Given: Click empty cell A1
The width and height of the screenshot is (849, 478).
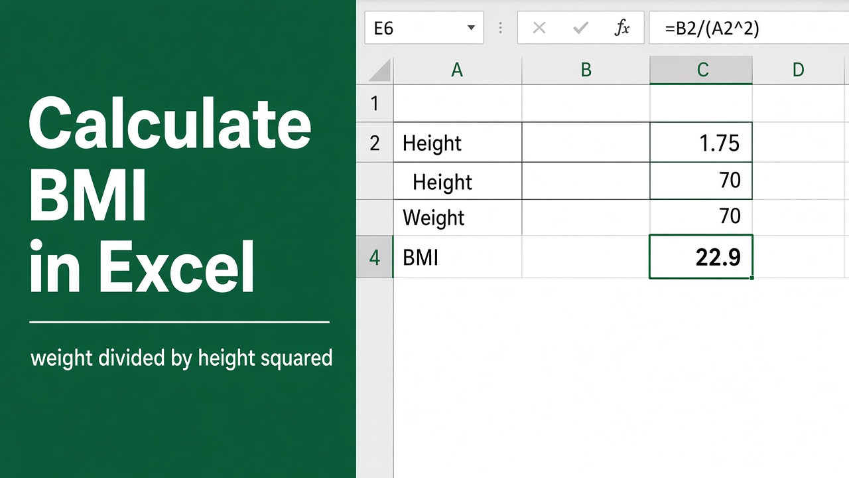Looking at the screenshot, I should 457,103.
